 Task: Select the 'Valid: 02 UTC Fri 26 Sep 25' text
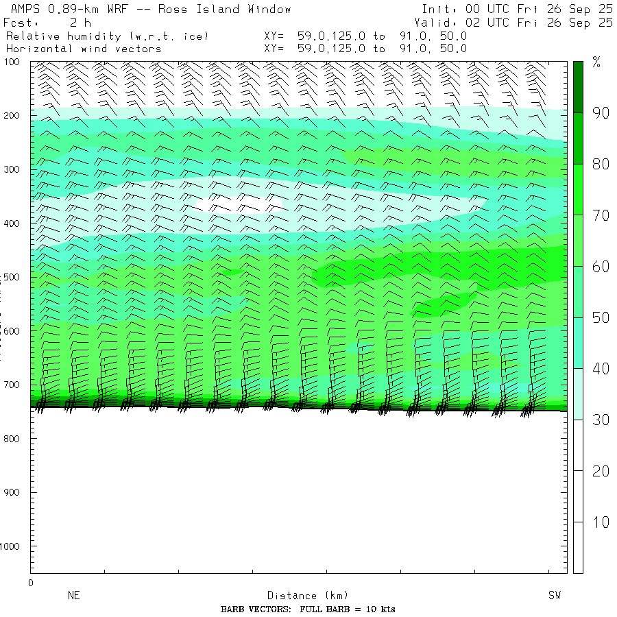click(513, 23)
